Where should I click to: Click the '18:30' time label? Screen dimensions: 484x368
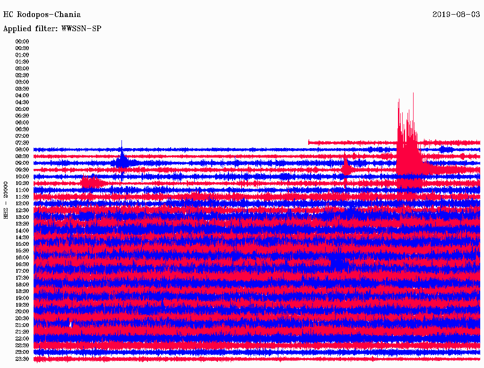pos(22,291)
